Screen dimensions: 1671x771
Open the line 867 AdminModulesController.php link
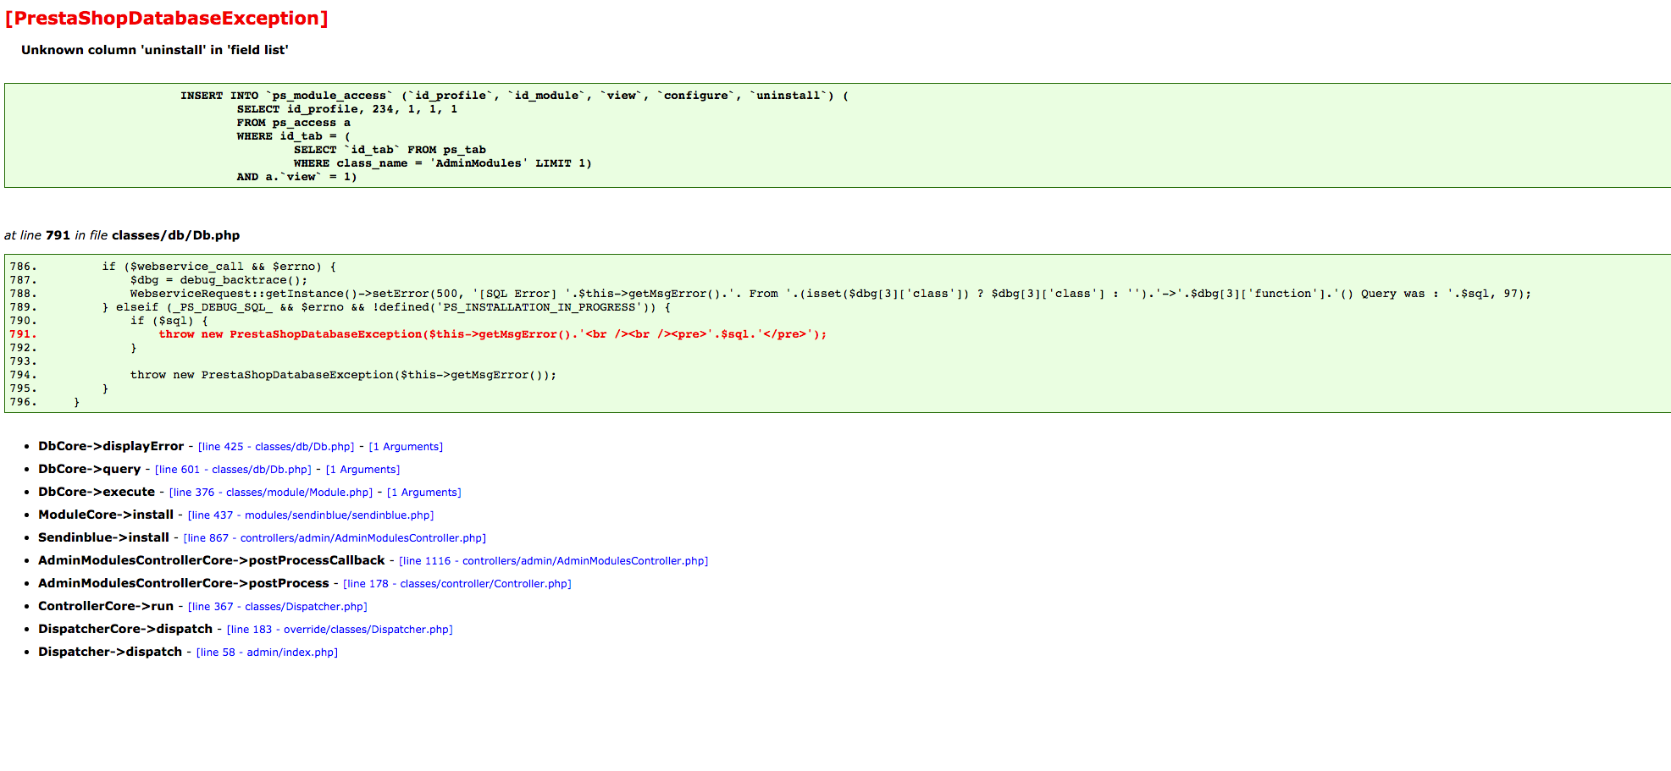335,538
